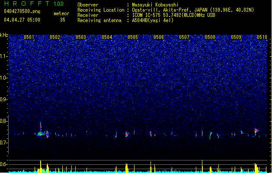
Task: Click the 0503 time marker
Action: point(81,37)
